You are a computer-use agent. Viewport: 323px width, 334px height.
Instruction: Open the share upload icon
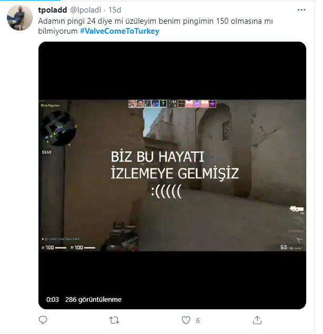[257, 320]
